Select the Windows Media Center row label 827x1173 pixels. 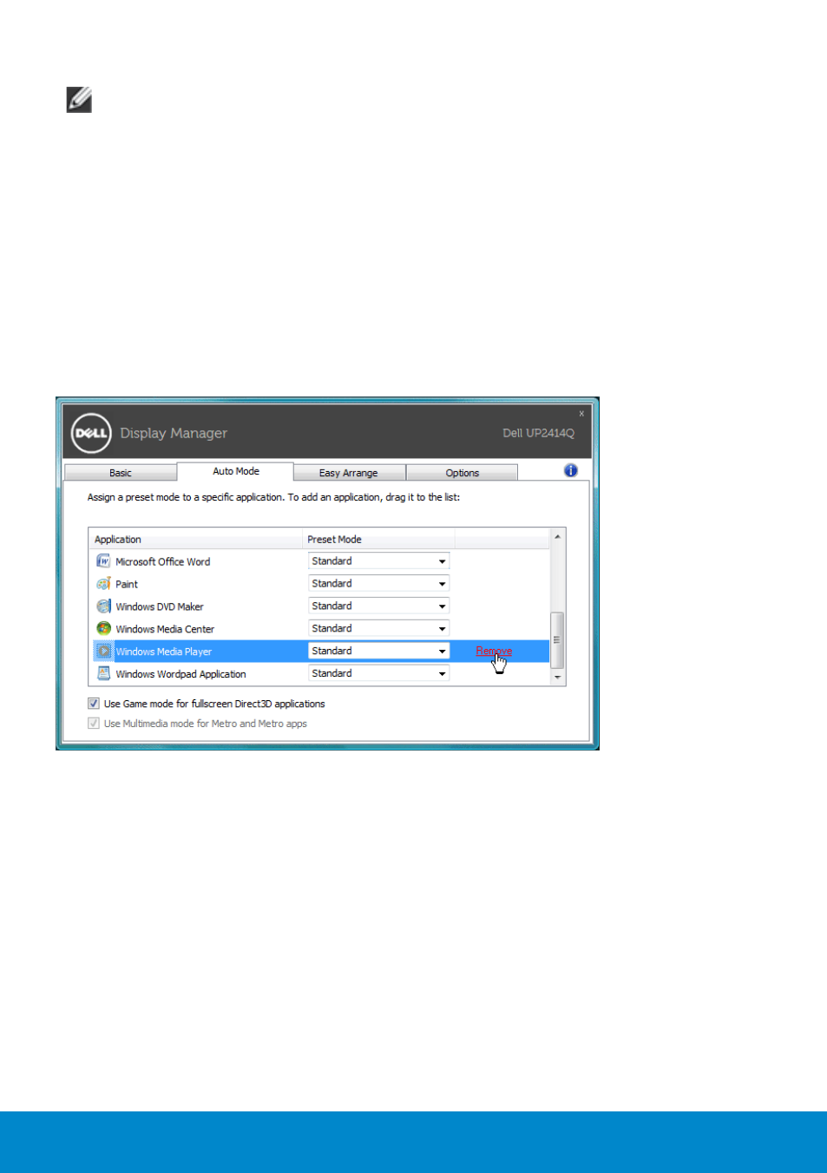165,630
